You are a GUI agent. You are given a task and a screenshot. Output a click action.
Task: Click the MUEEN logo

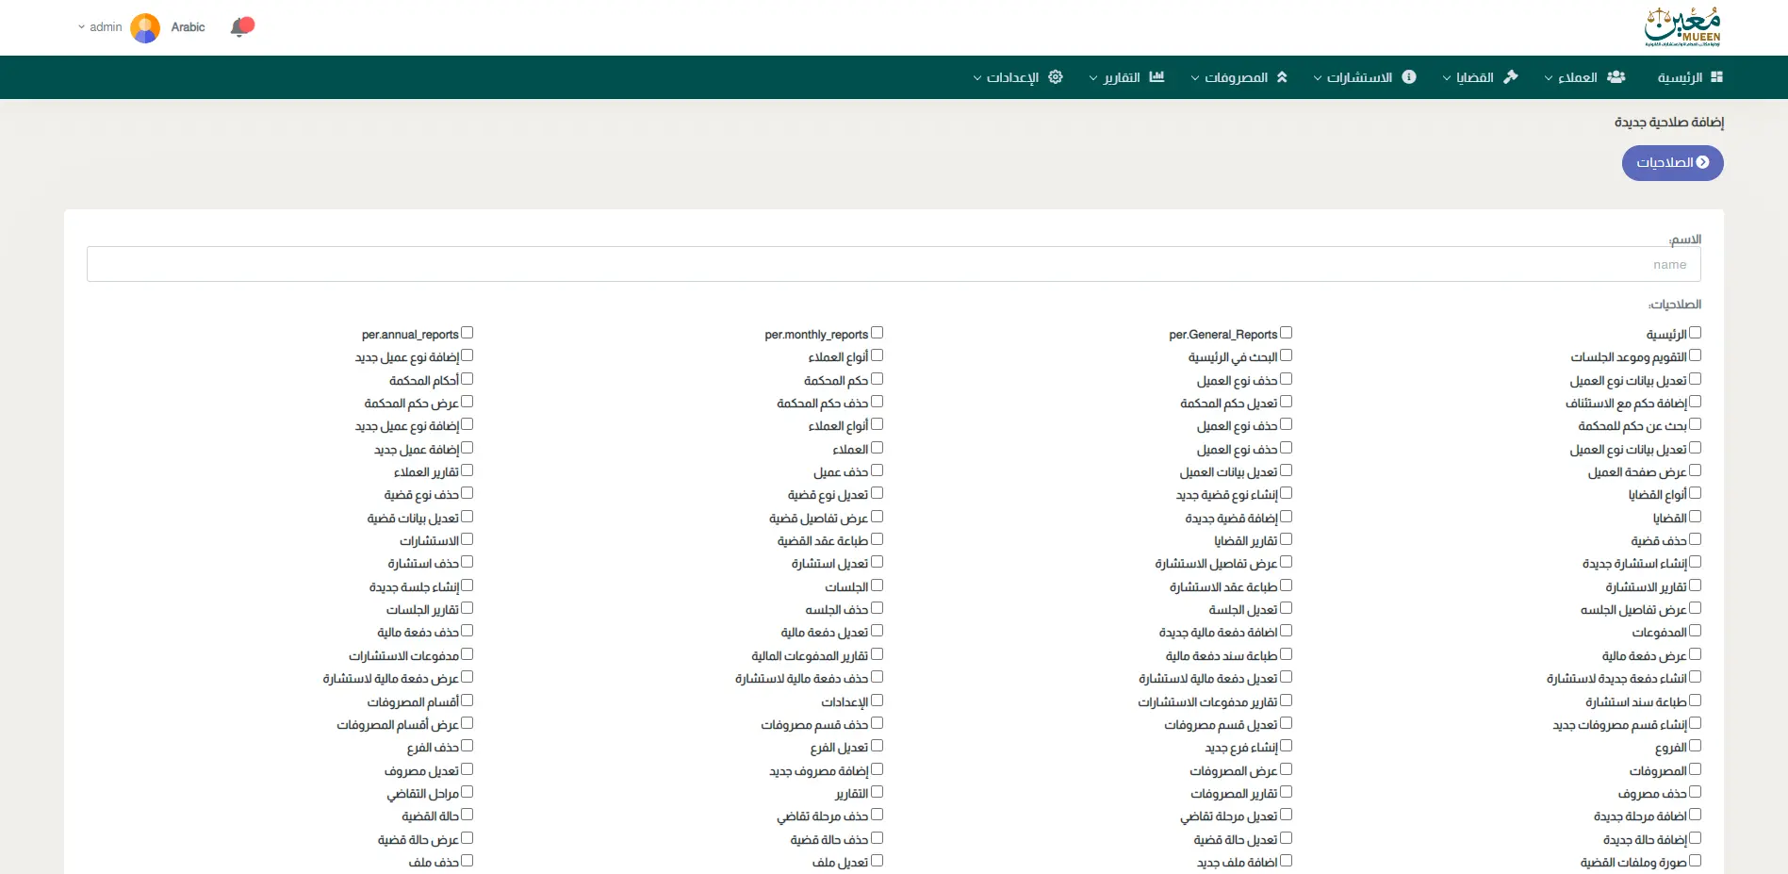(1682, 27)
